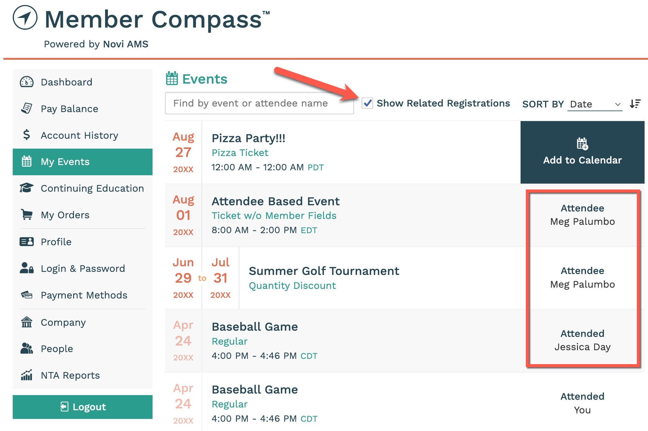Toggle the sort direction icon
The image size is (648, 431).
pyautogui.click(x=635, y=104)
